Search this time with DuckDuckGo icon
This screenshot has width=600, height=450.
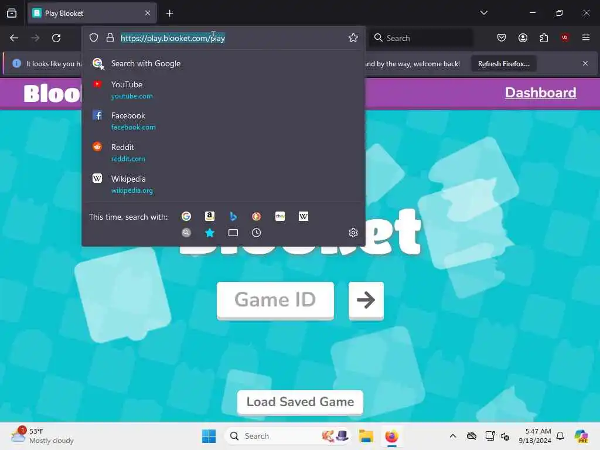point(257,217)
